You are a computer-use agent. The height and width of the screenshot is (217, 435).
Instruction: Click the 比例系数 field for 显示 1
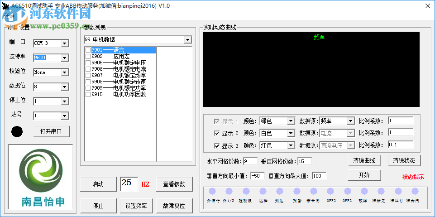pos(401,121)
